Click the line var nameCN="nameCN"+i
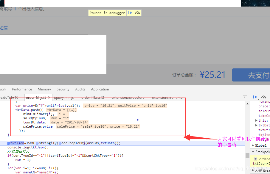This screenshot has height=174, width=270. [37, 172]
